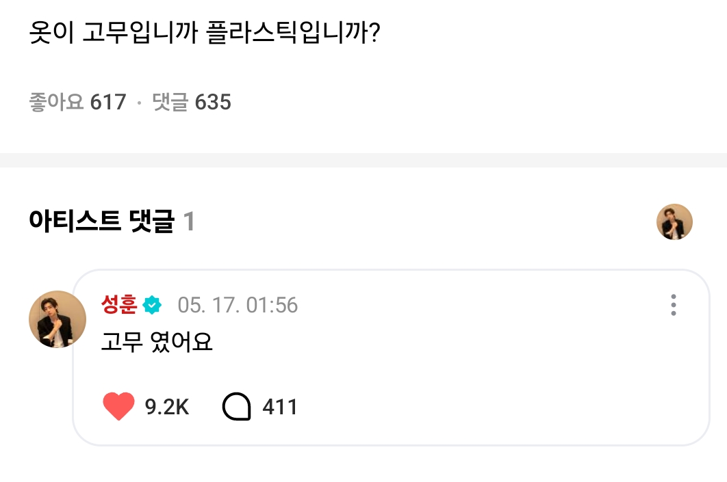Click the 617 likes number
727x482 pixels.
tap(108, 103)
